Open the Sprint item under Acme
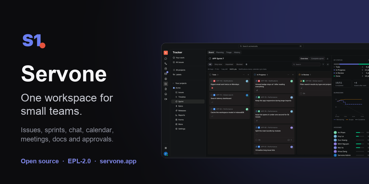 click(x=188, y=101)
